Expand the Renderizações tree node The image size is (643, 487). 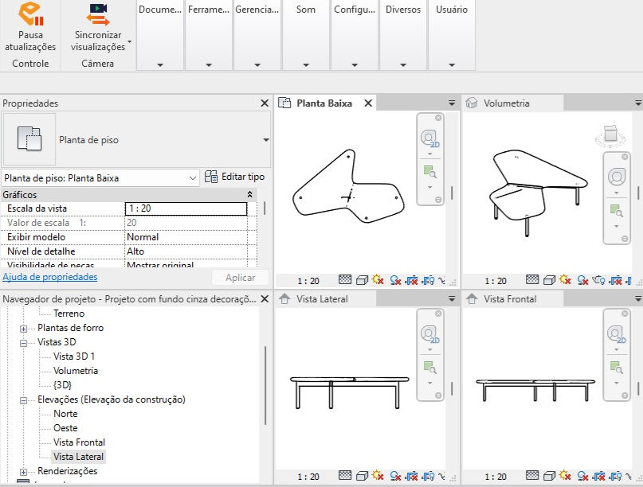[24, 472]
